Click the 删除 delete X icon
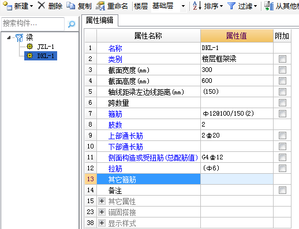Screen dimensions: 299x229 coord(41,5)
